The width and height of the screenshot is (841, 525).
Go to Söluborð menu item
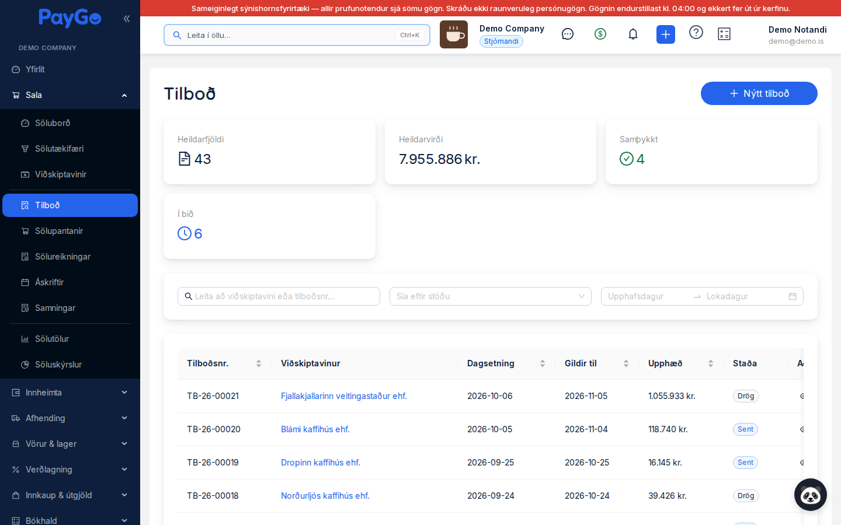pos(70,123)
